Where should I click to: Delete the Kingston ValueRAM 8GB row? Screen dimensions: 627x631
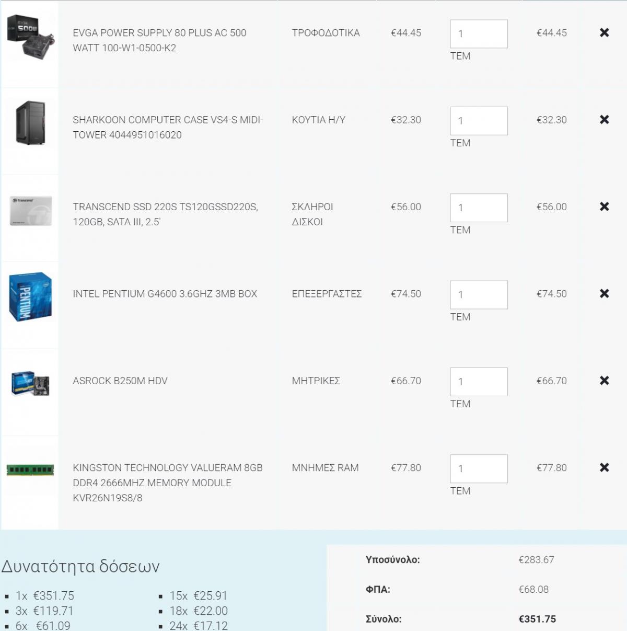(x=605, y=467)
